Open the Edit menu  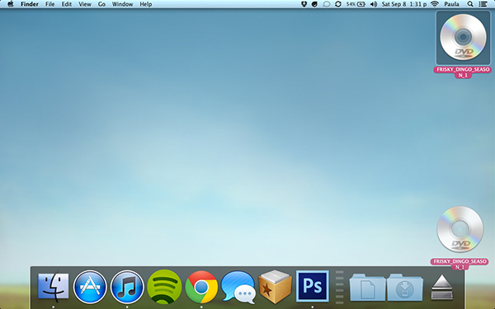[66, 4]
